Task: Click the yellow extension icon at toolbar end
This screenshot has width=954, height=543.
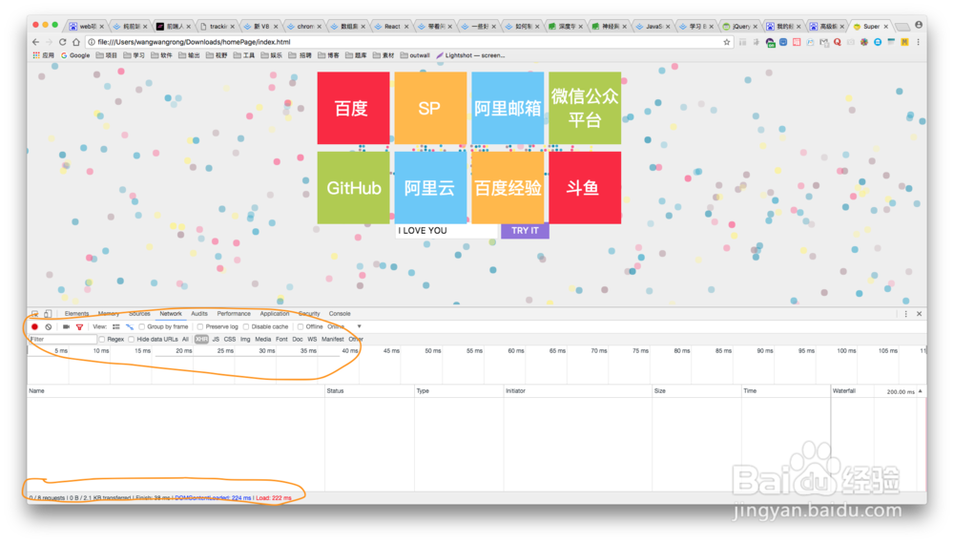Action: (904, 42)
